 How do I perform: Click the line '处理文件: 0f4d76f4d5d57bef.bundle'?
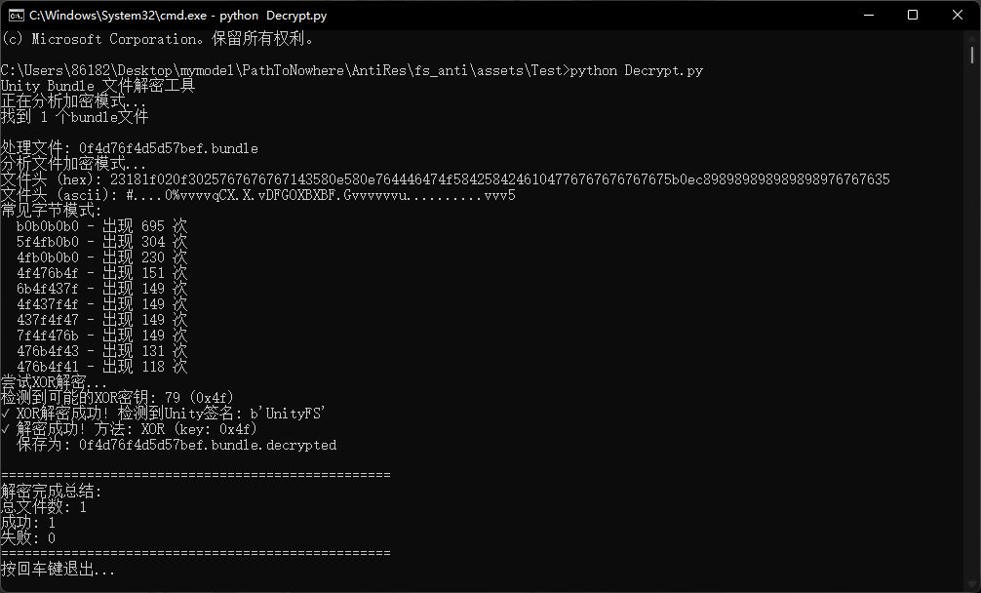(127, 147)
